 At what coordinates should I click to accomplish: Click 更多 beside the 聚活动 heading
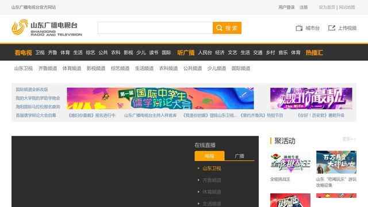349,139
